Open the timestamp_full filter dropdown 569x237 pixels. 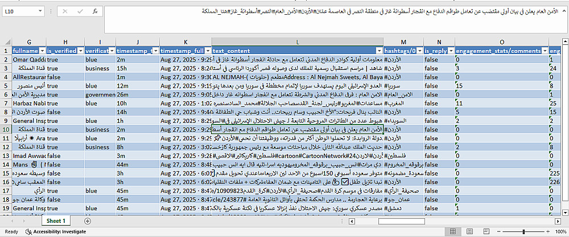pos(208,51)
